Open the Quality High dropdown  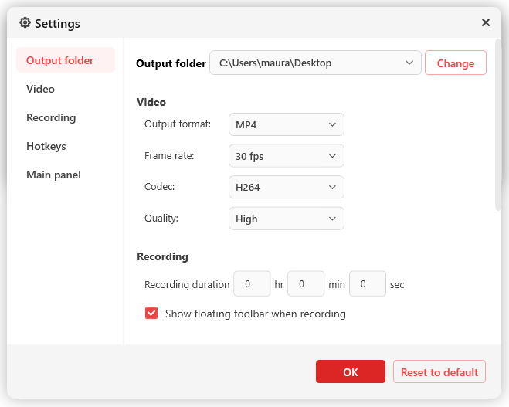pyautogui.click(x=287, y=219)
